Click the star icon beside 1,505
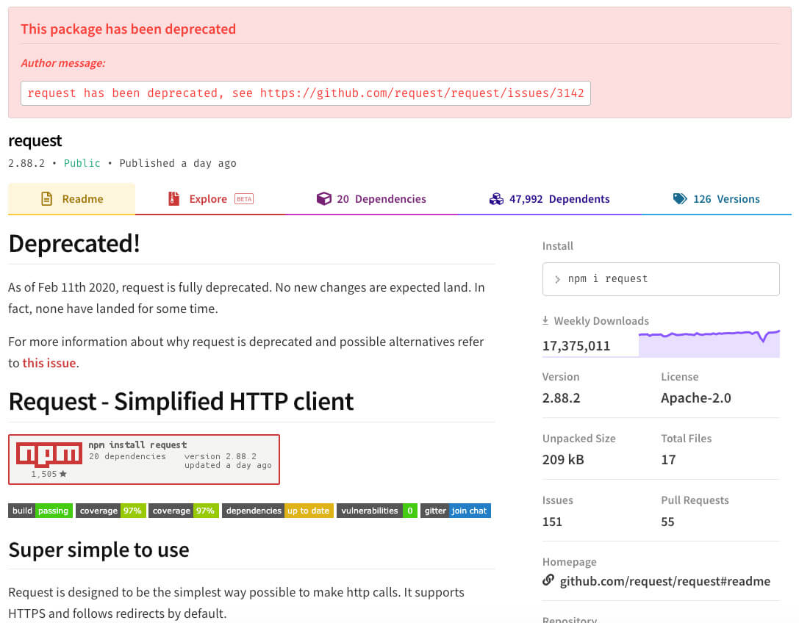Image resolution: width=799 pixels, height=623 pixels. pos(63,474)
